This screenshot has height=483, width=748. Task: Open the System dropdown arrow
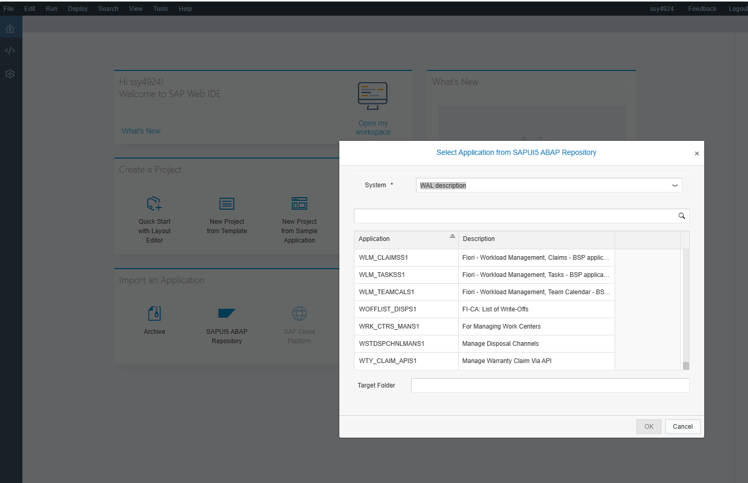(675, 185)
